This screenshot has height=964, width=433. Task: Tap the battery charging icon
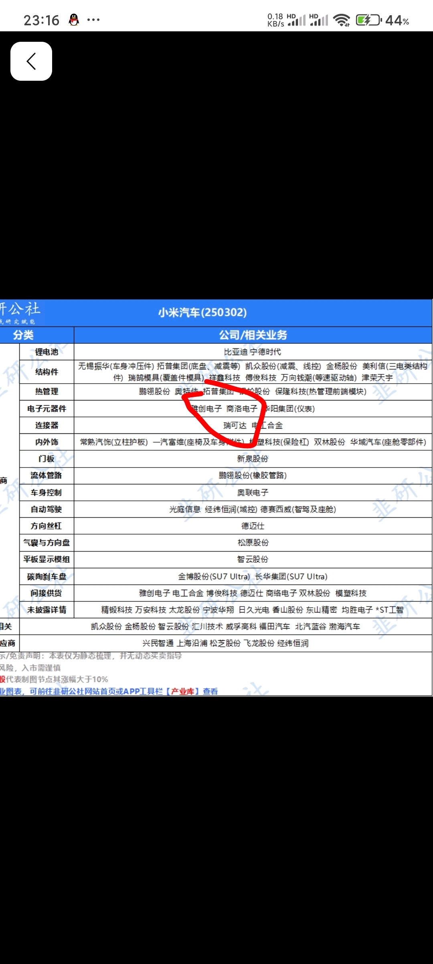click(x=369, y=20)
